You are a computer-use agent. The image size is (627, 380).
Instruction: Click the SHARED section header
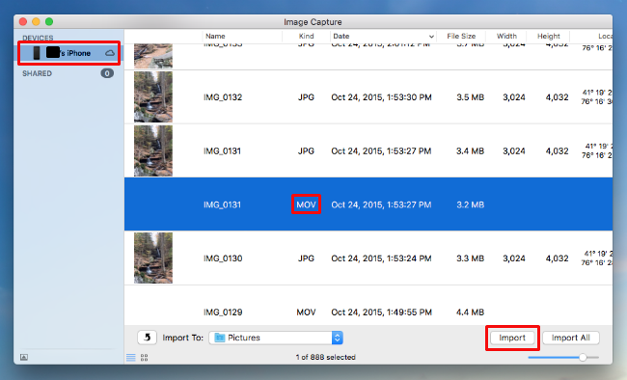38,73
